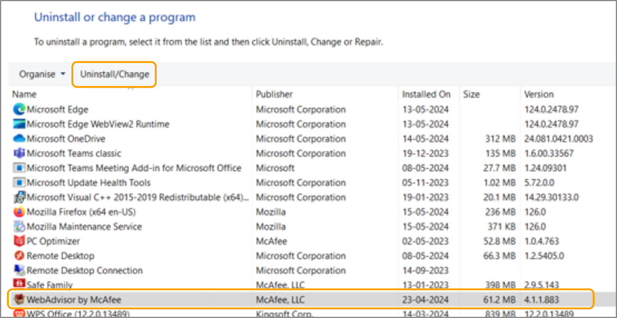This screenshot has width=617, height=318.
Task: Select the Microsoft OneDrive cloud icon
Action: coord(19,139)
